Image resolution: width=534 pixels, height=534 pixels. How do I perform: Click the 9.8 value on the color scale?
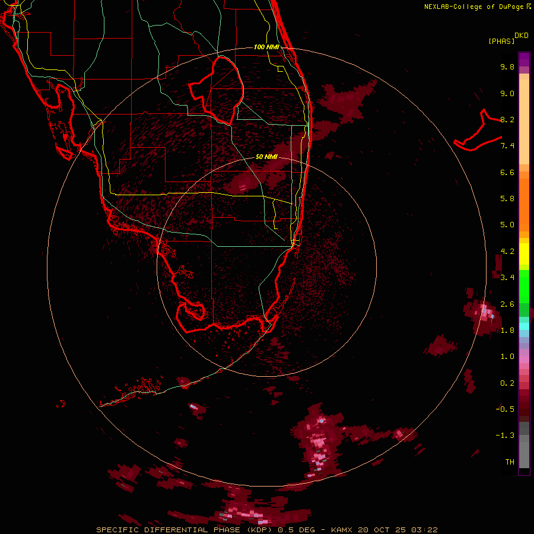pyautogui.click(x=507, y=66)
